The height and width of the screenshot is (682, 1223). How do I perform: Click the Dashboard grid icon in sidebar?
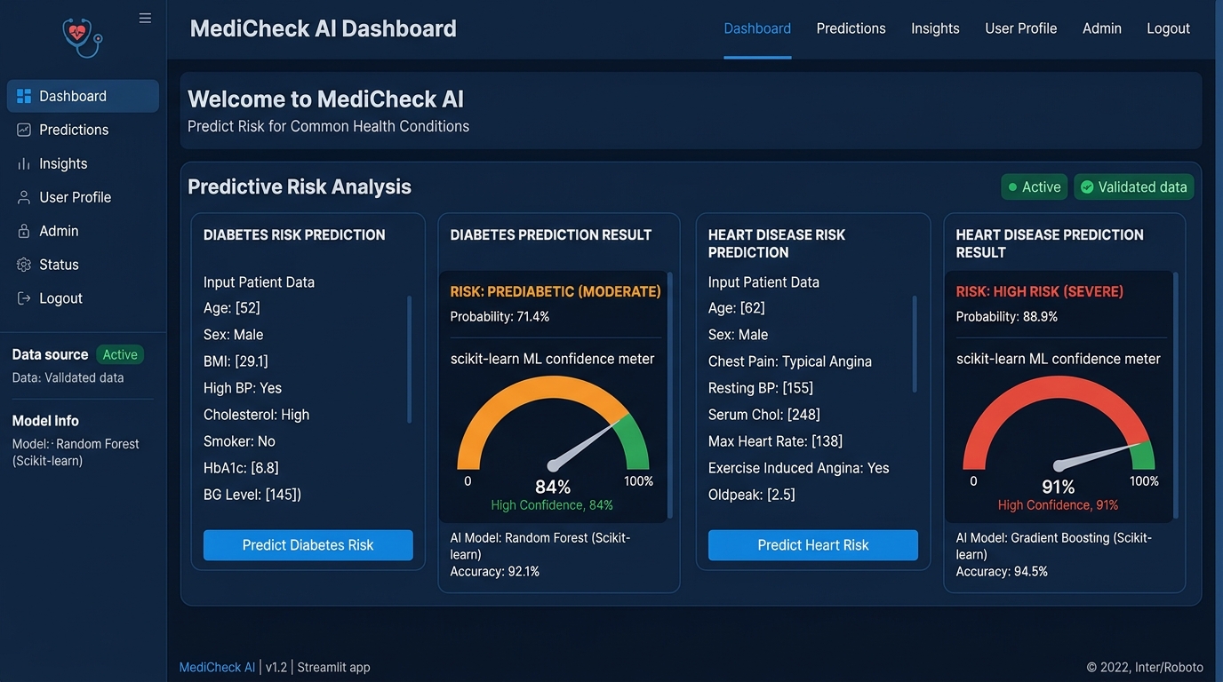point(24,96)
